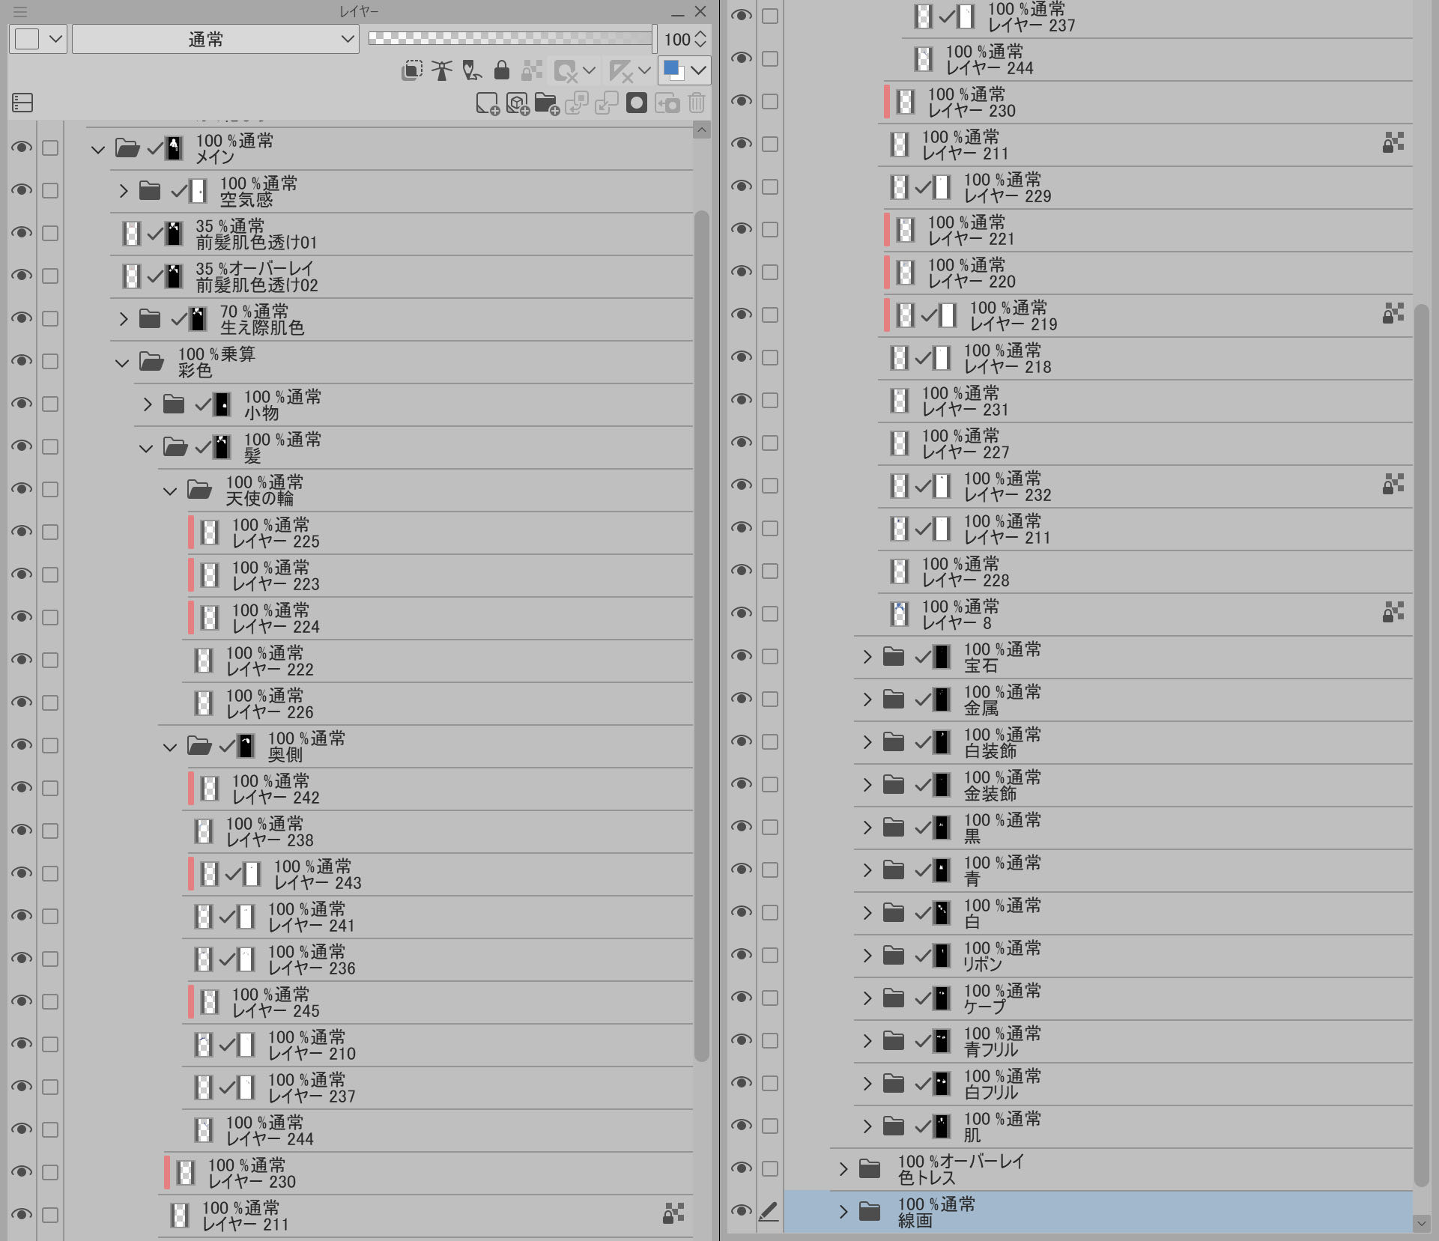
Task: Click the Lock Layer padlock icon
Action: [x=502, y=70]
